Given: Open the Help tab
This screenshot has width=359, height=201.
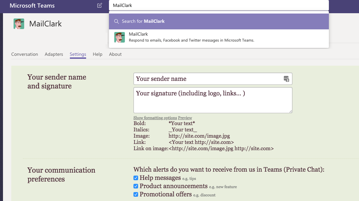Looking at the screenshot, I should point(98,54).
